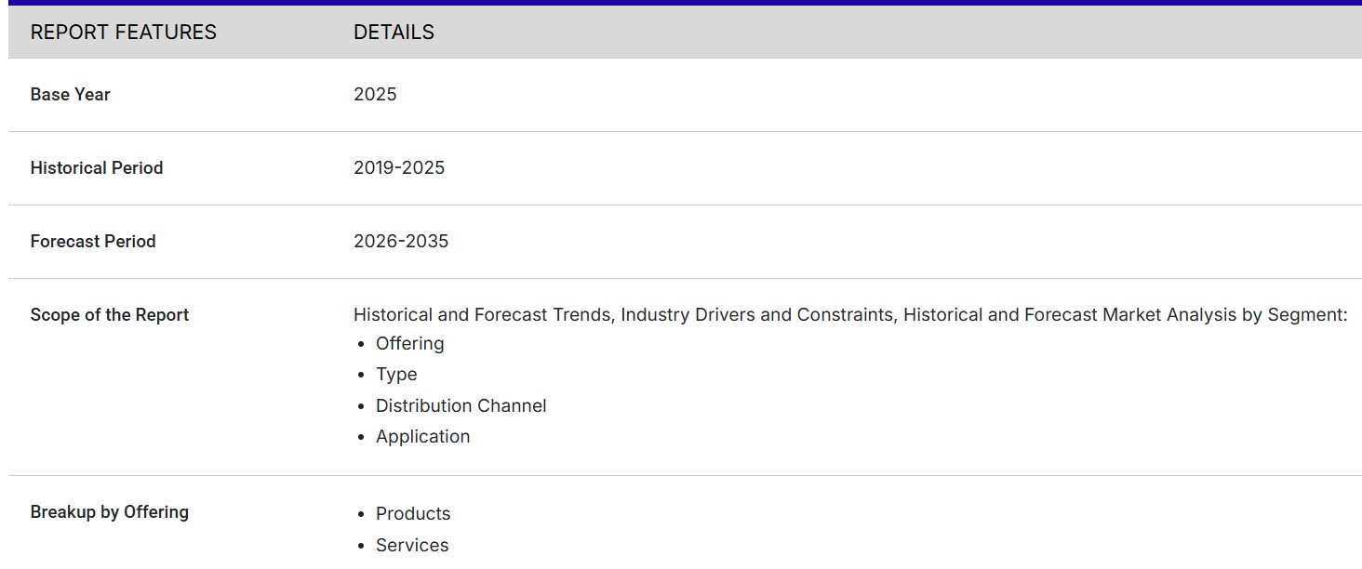The width and height of the screenshot is (1362, 569).
Task: Click the Application bullet item
Action: pos(422,437)
